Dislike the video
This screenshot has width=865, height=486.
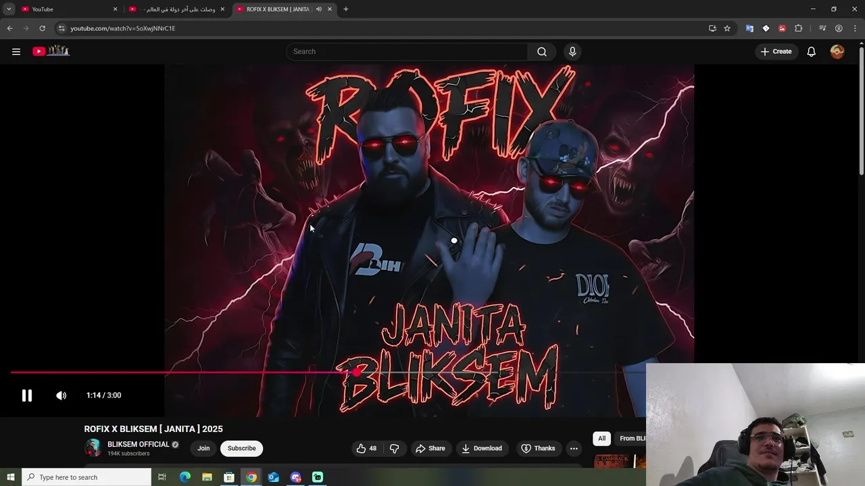(x=395, y=448)
